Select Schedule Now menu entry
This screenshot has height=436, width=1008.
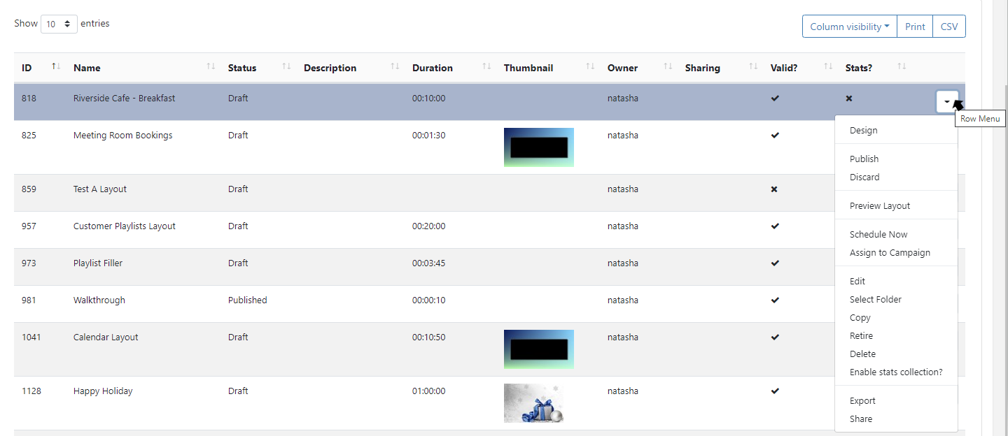pos(878,235)
